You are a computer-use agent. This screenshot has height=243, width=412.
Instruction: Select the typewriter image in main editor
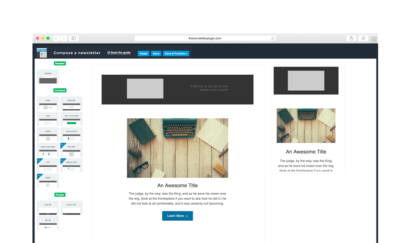(x=177, y=148)
